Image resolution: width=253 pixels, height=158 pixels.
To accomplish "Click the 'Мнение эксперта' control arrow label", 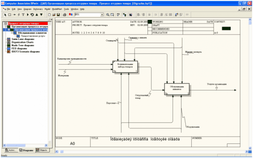I will click(x=193, y=52).
